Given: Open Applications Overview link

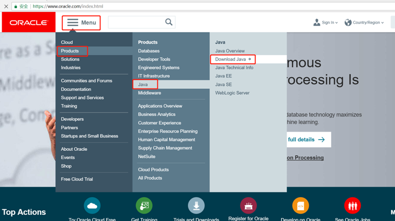Looking at the screenshot, I should [x=160, y=106].
